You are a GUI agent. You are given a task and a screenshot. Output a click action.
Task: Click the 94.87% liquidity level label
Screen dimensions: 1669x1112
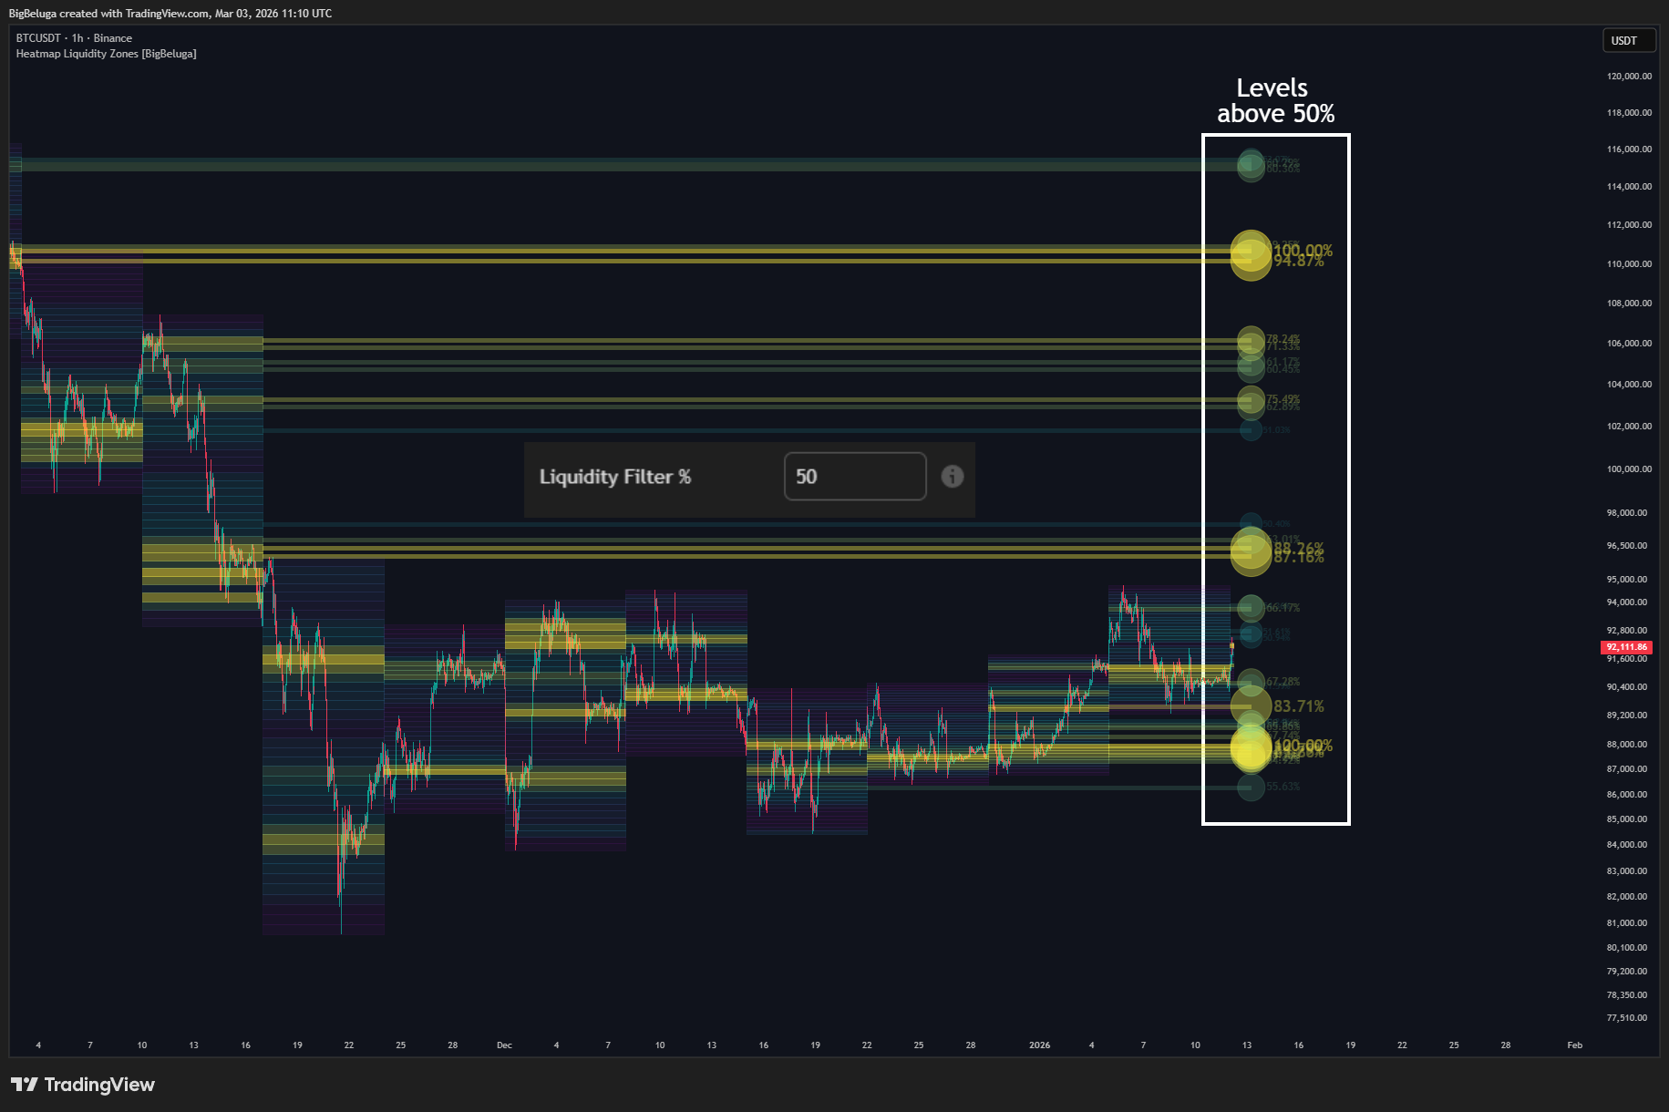click(1299, 262)
